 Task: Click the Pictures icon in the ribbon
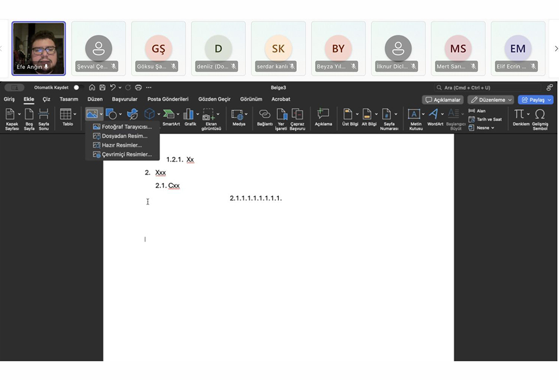pyautogui.click(x=92, y=114)
